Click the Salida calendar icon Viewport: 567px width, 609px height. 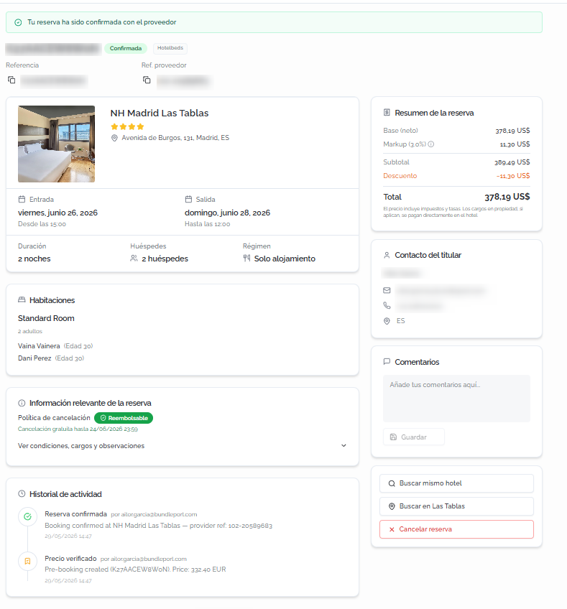tap(188, 199)
